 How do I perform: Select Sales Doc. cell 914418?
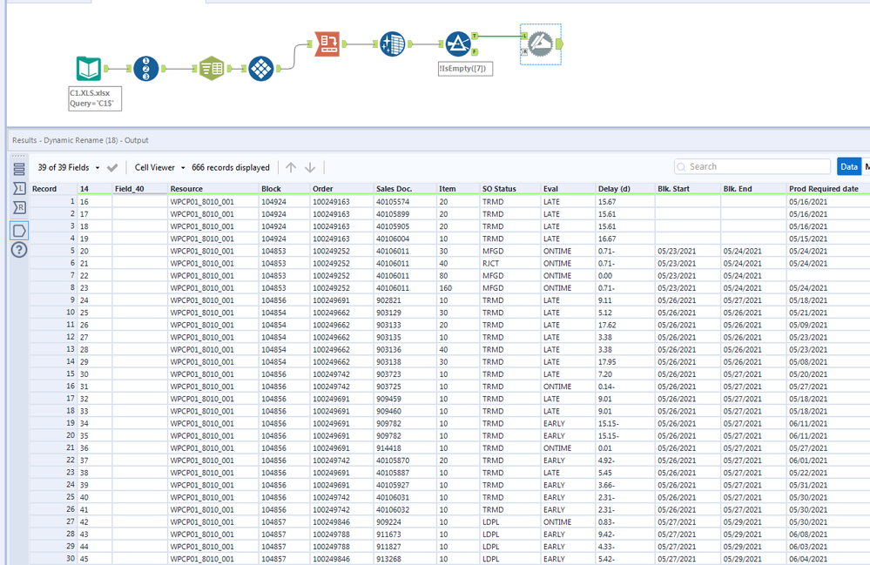click(x=405, y=448)
